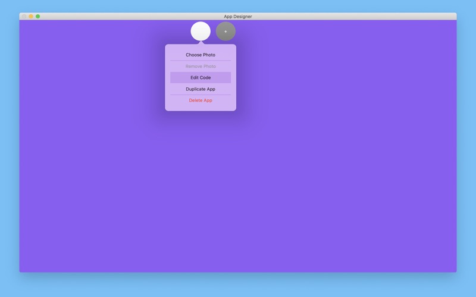The image size is (476, 297).
Task: Choose Duplicate App in the menu
Action: pyautogui.click(x=201, y=89)
